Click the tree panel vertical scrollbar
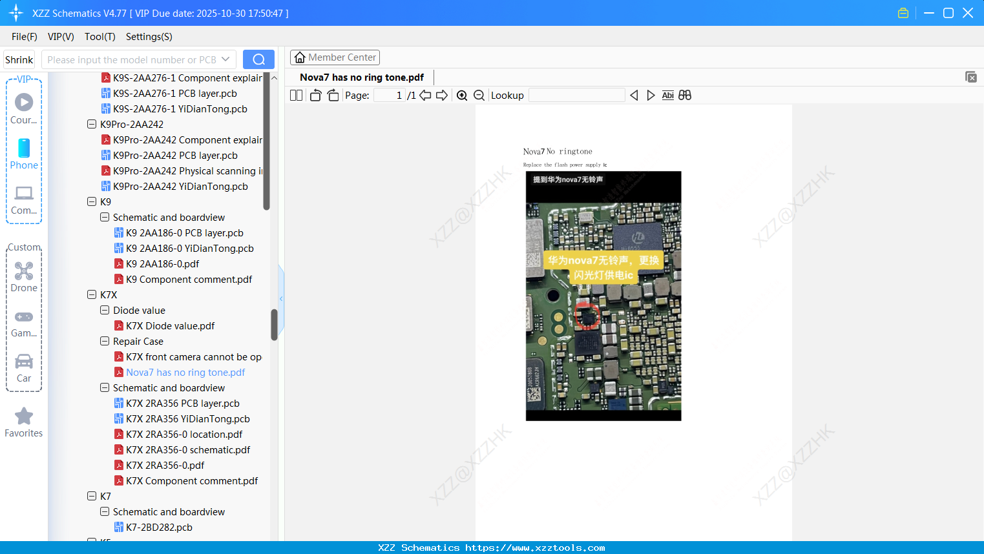The image size is (984, 554). point(274,325)
